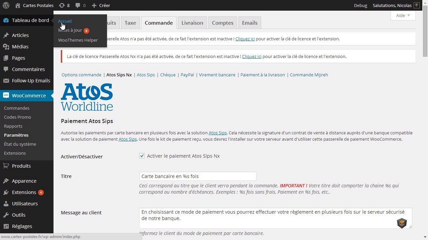
Task: Click the box icon in the message textarea
Action: [402, 223]
